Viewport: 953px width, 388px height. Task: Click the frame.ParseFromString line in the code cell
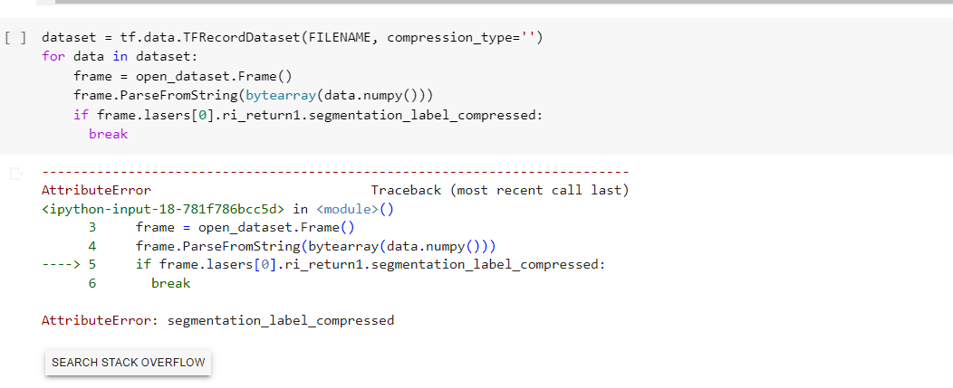click(x=255, y=95)
